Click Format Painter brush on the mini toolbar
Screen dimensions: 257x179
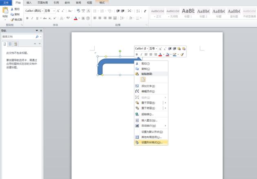(x=182, y=55)
